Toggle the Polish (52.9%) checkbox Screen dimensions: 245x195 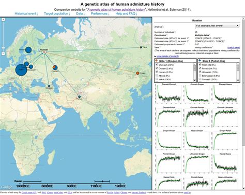200,65
